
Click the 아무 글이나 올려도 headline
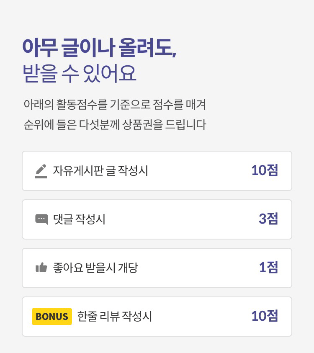(99, 48)
